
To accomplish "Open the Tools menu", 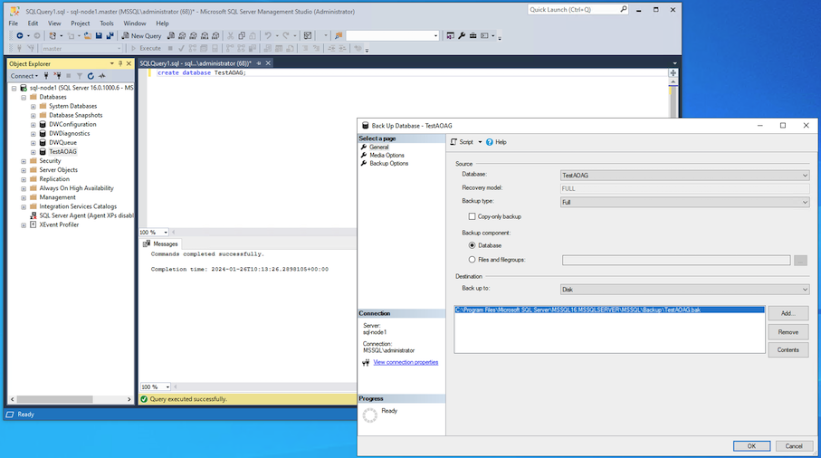I will 107,23.
